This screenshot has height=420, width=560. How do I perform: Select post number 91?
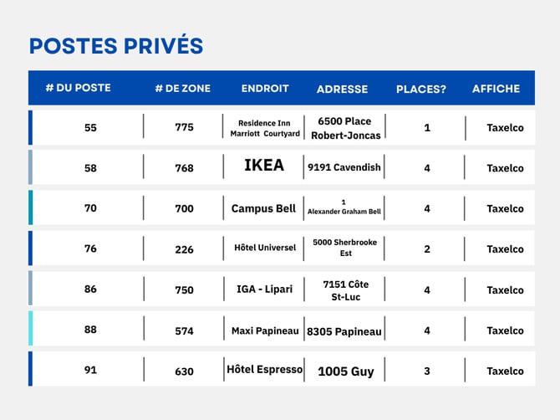coord(90,370)
